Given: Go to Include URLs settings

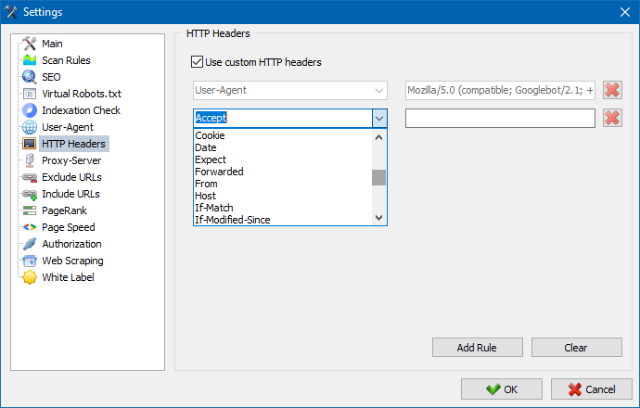Looking at the screenshot, I should (x=70, y=194).
